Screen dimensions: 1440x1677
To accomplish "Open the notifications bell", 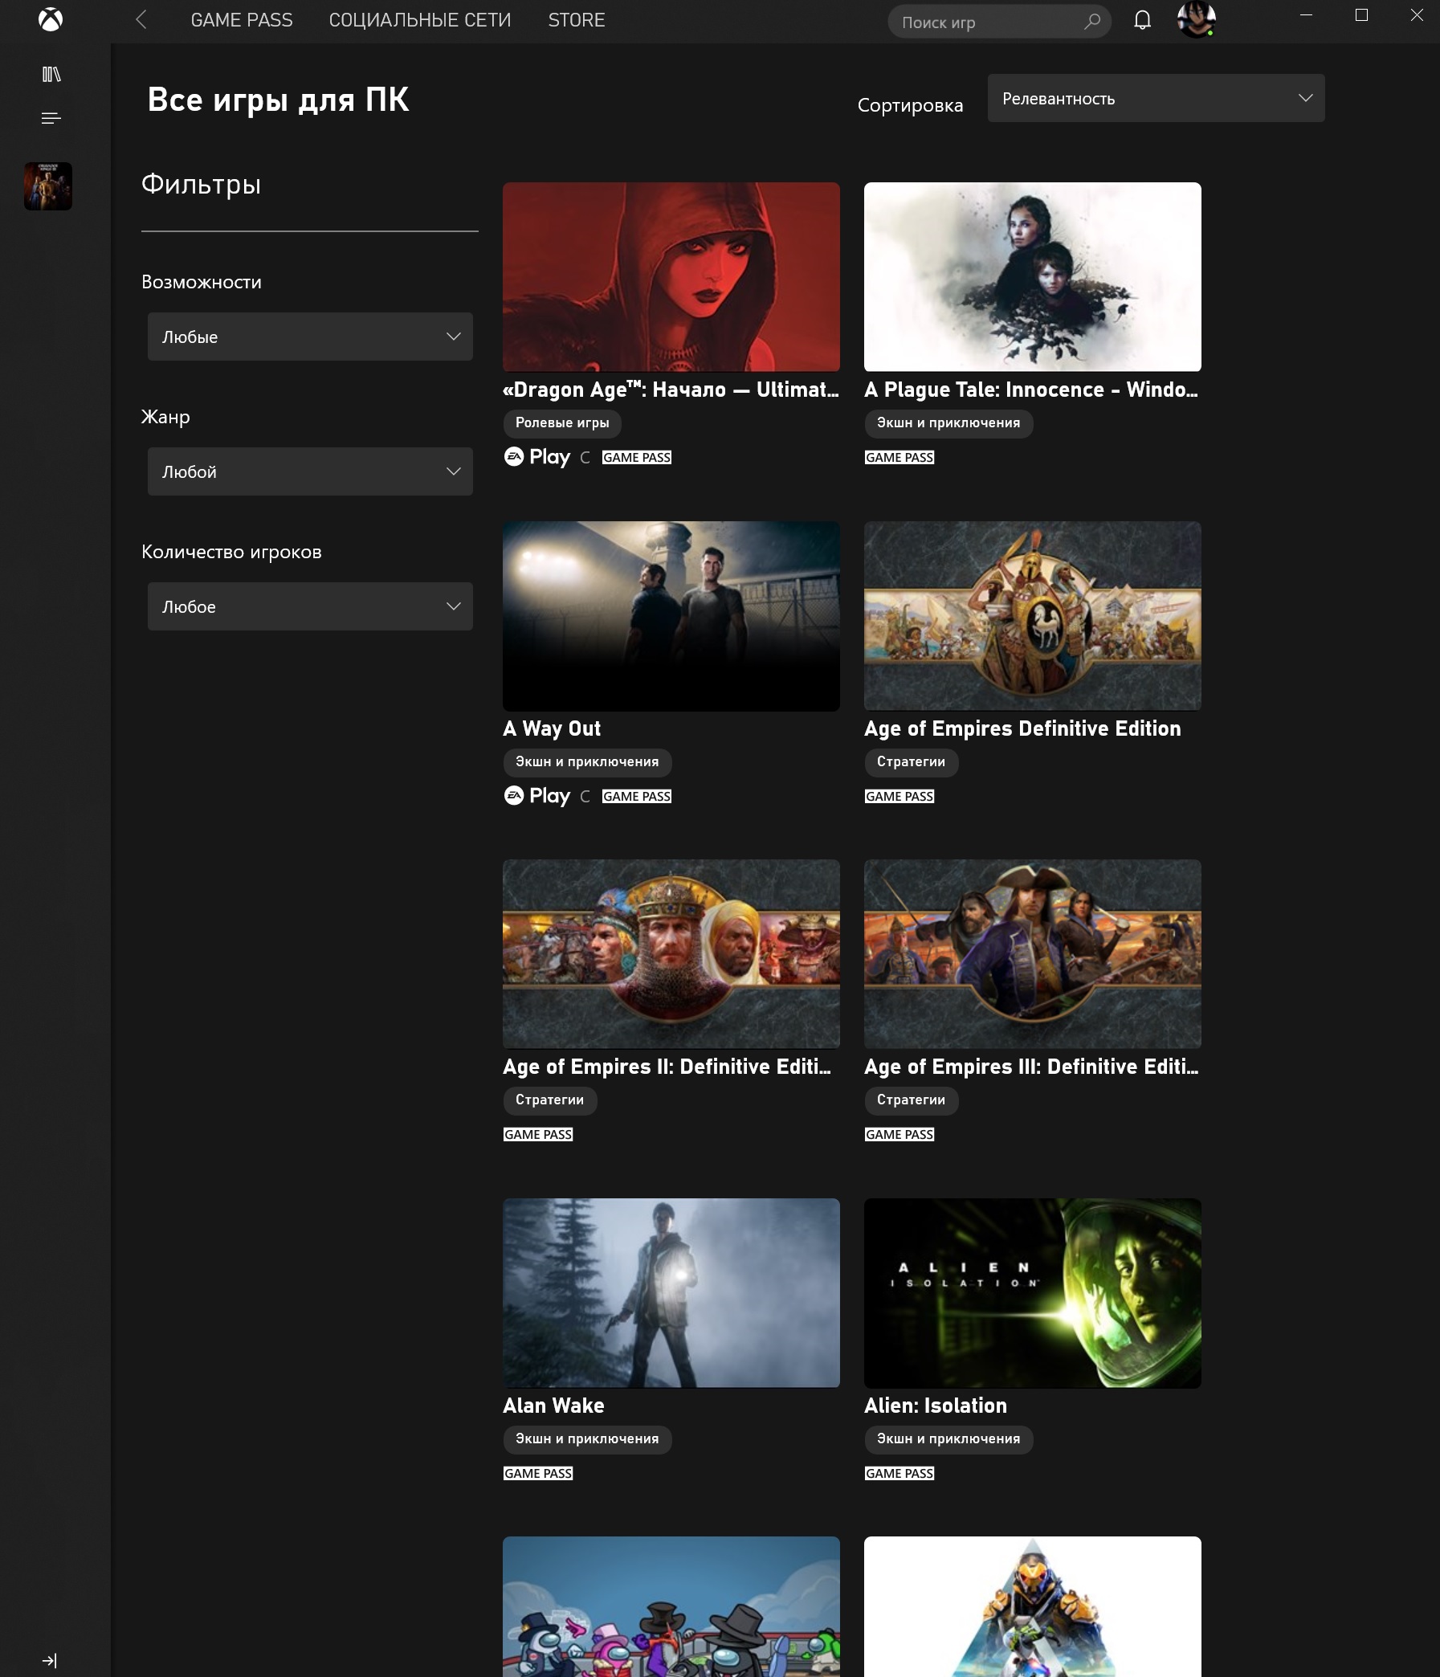I will click(1142, 20).
